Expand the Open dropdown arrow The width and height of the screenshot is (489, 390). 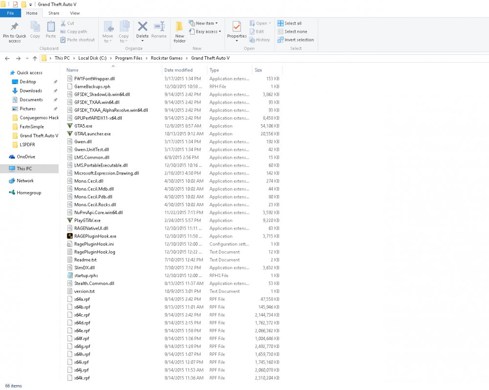point(270,23)
